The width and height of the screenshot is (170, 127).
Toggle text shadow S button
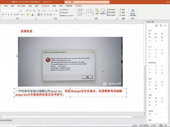11,14
